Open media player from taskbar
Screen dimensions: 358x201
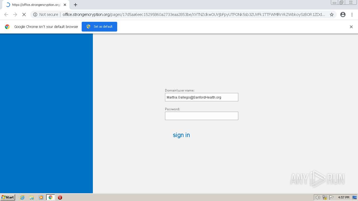click(x=41, y=197)
